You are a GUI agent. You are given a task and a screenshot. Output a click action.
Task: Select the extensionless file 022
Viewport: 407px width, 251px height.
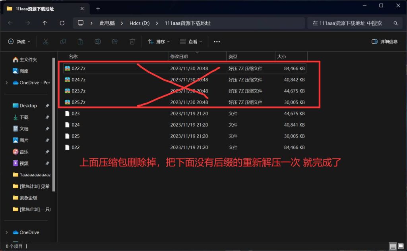click(184, 147)
